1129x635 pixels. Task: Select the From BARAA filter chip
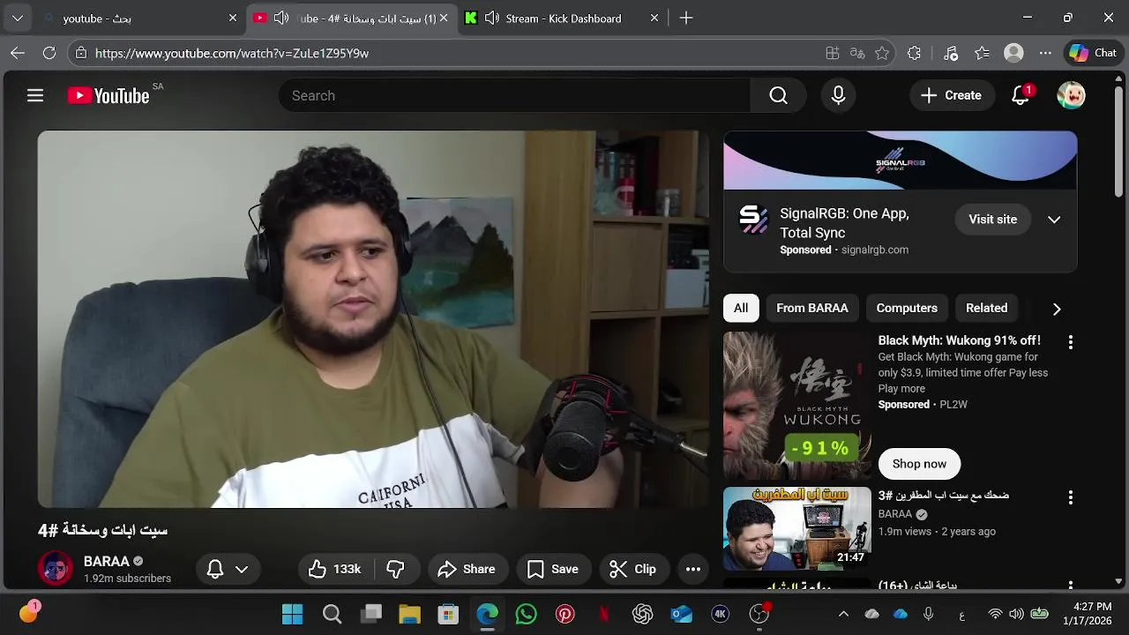[812, 308]
